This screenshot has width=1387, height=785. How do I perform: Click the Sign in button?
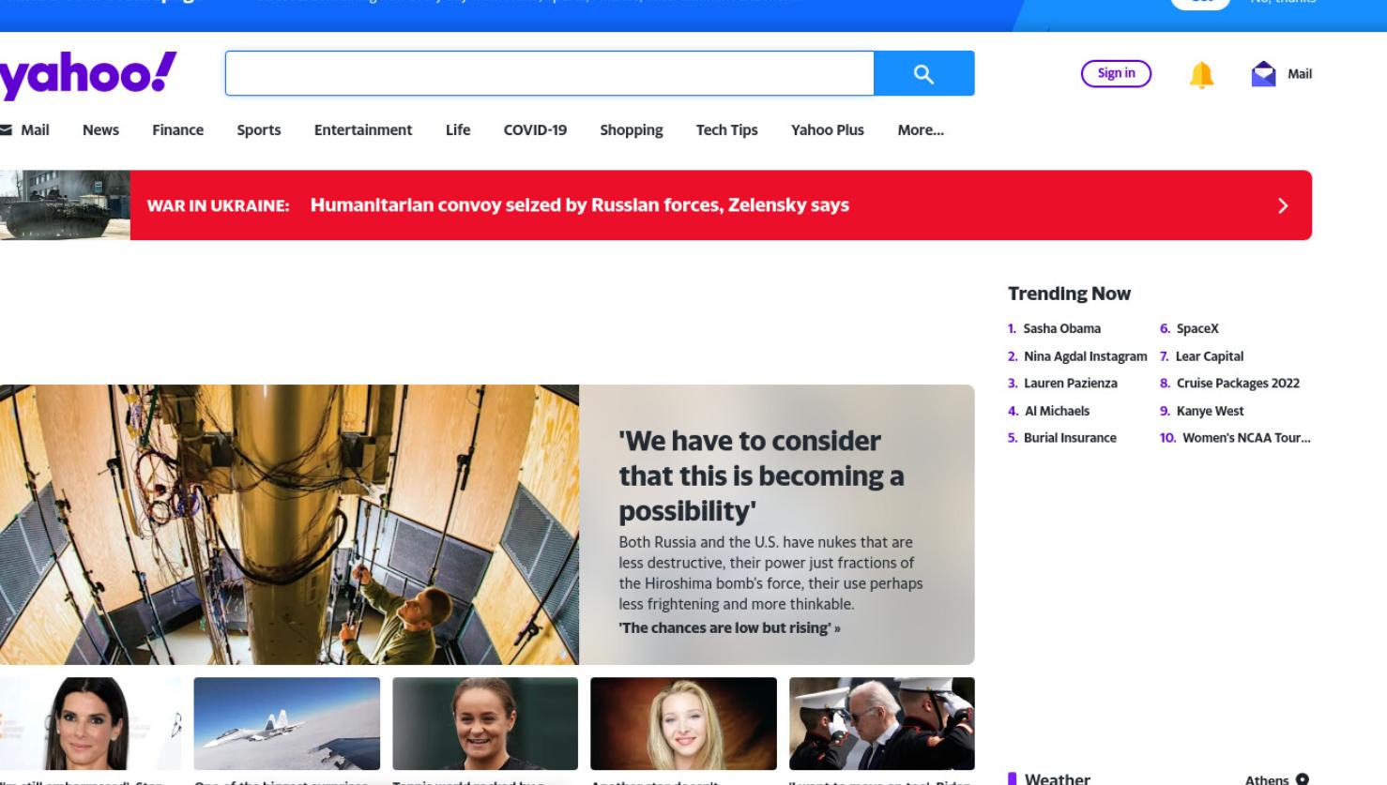(1116, 73)
